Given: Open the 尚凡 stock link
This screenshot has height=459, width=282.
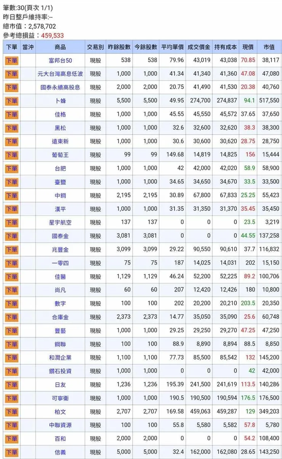Looking at the screenshot, I should tap(60, 290).
